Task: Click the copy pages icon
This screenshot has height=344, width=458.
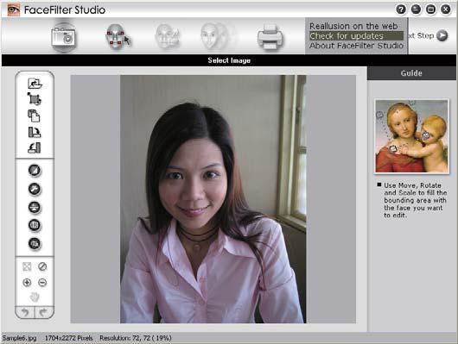Action: [x=34, y=116]
